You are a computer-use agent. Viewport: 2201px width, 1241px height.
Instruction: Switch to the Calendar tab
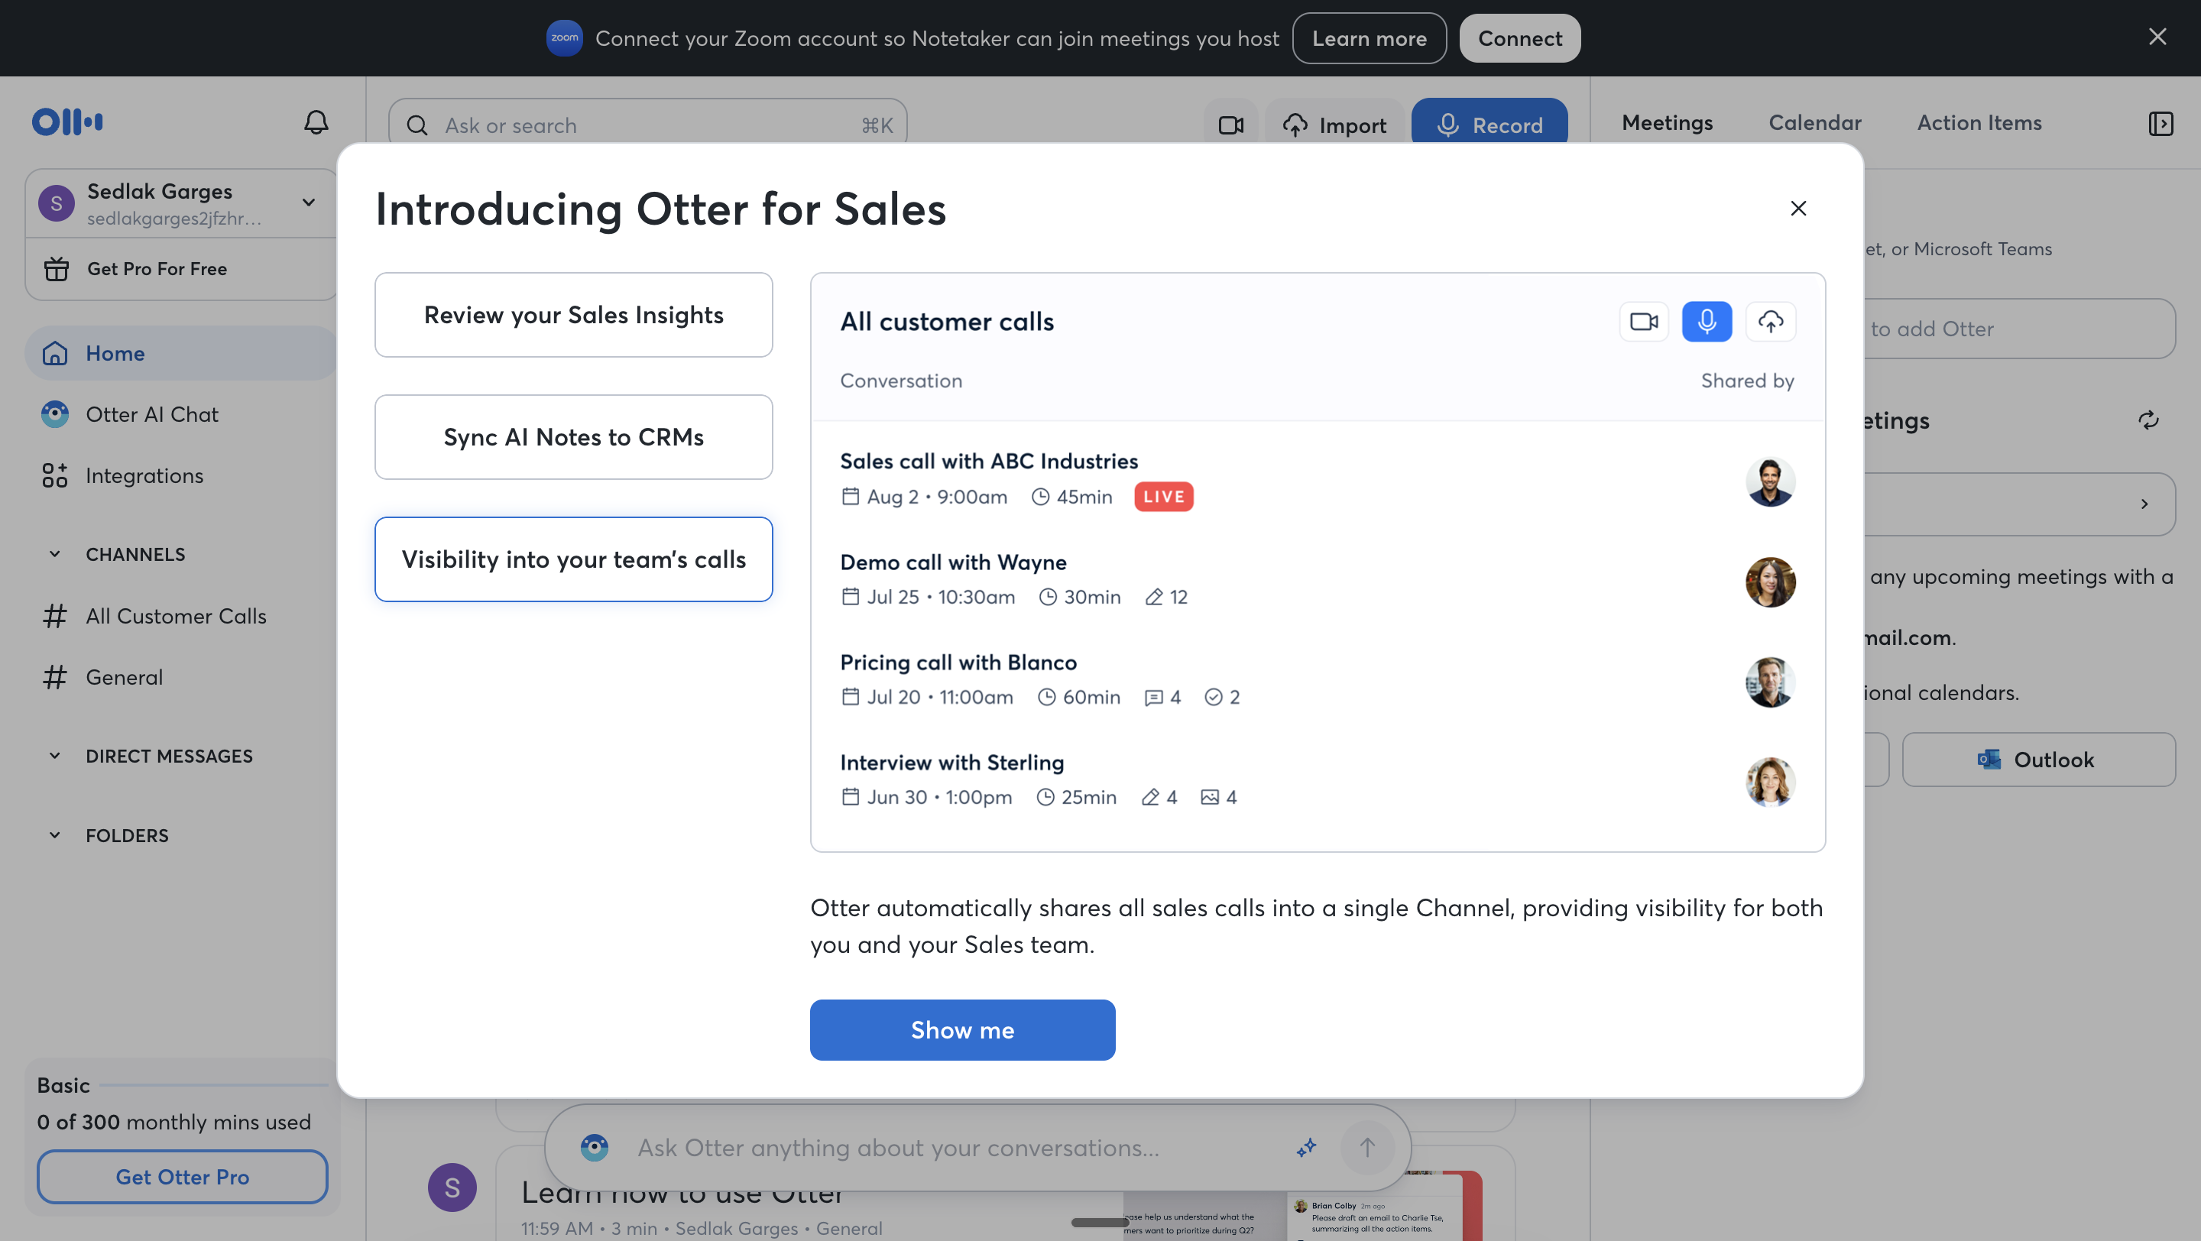pos(1814,123)
